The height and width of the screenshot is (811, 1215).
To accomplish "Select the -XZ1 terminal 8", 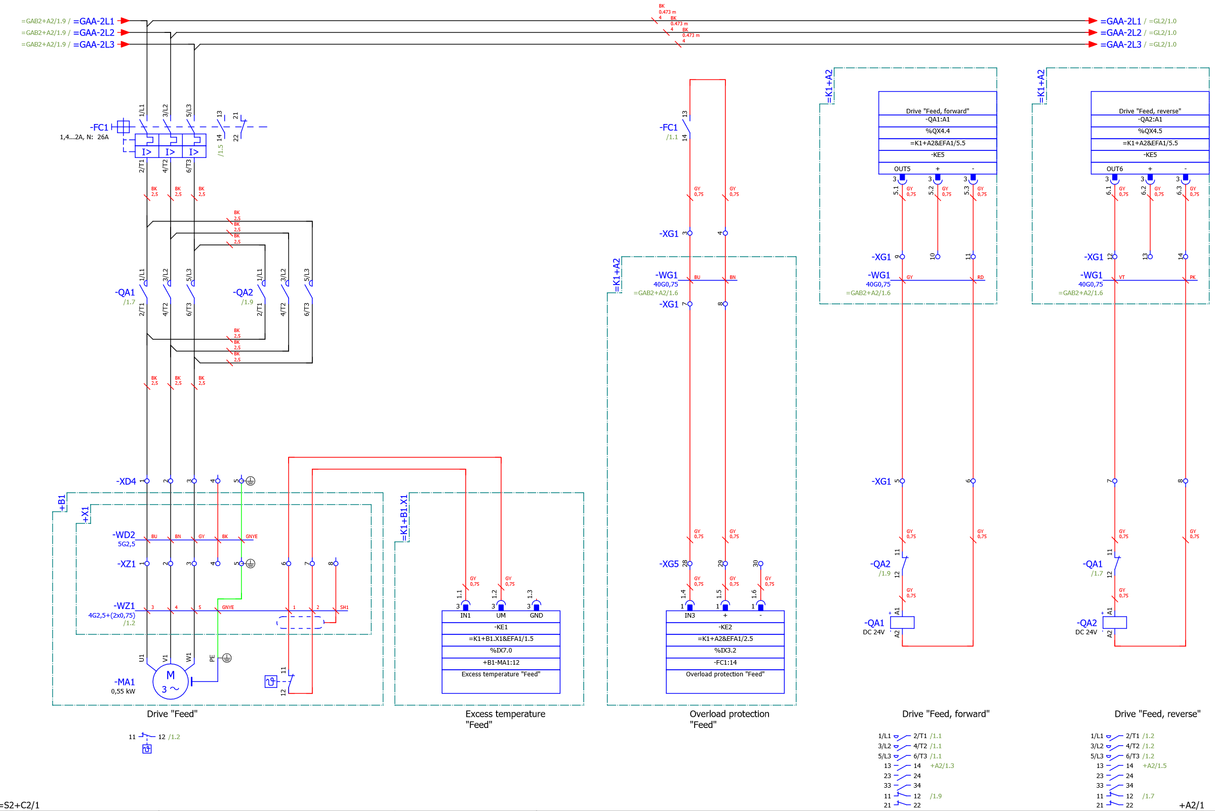I will tap(336, 564).
